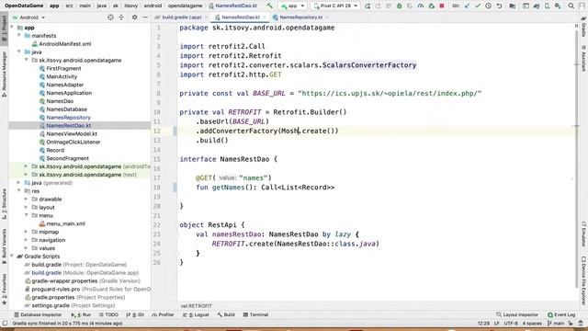This screenshot has width=588, height=331.
Task: Click Git Update Project arrow icon
Action: (x=468, y=6)
